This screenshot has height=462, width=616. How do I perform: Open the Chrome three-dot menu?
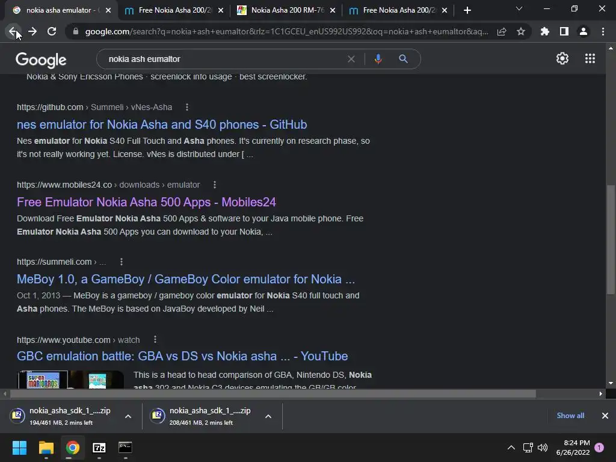click(x=603, y=31)
